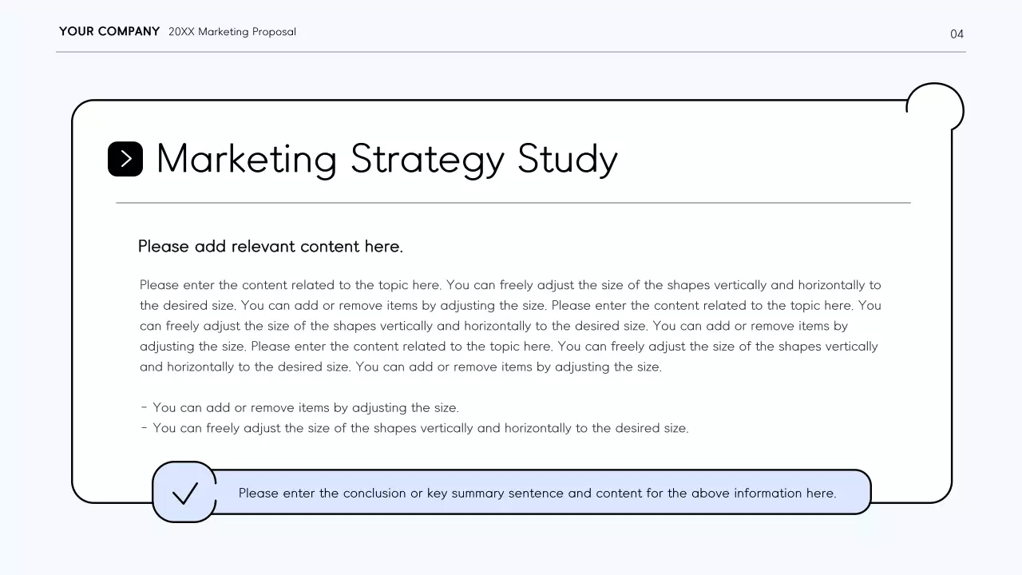Expand the Marketing Strategy Study section header
1022x575 pixels.
[x=386, y=158]
